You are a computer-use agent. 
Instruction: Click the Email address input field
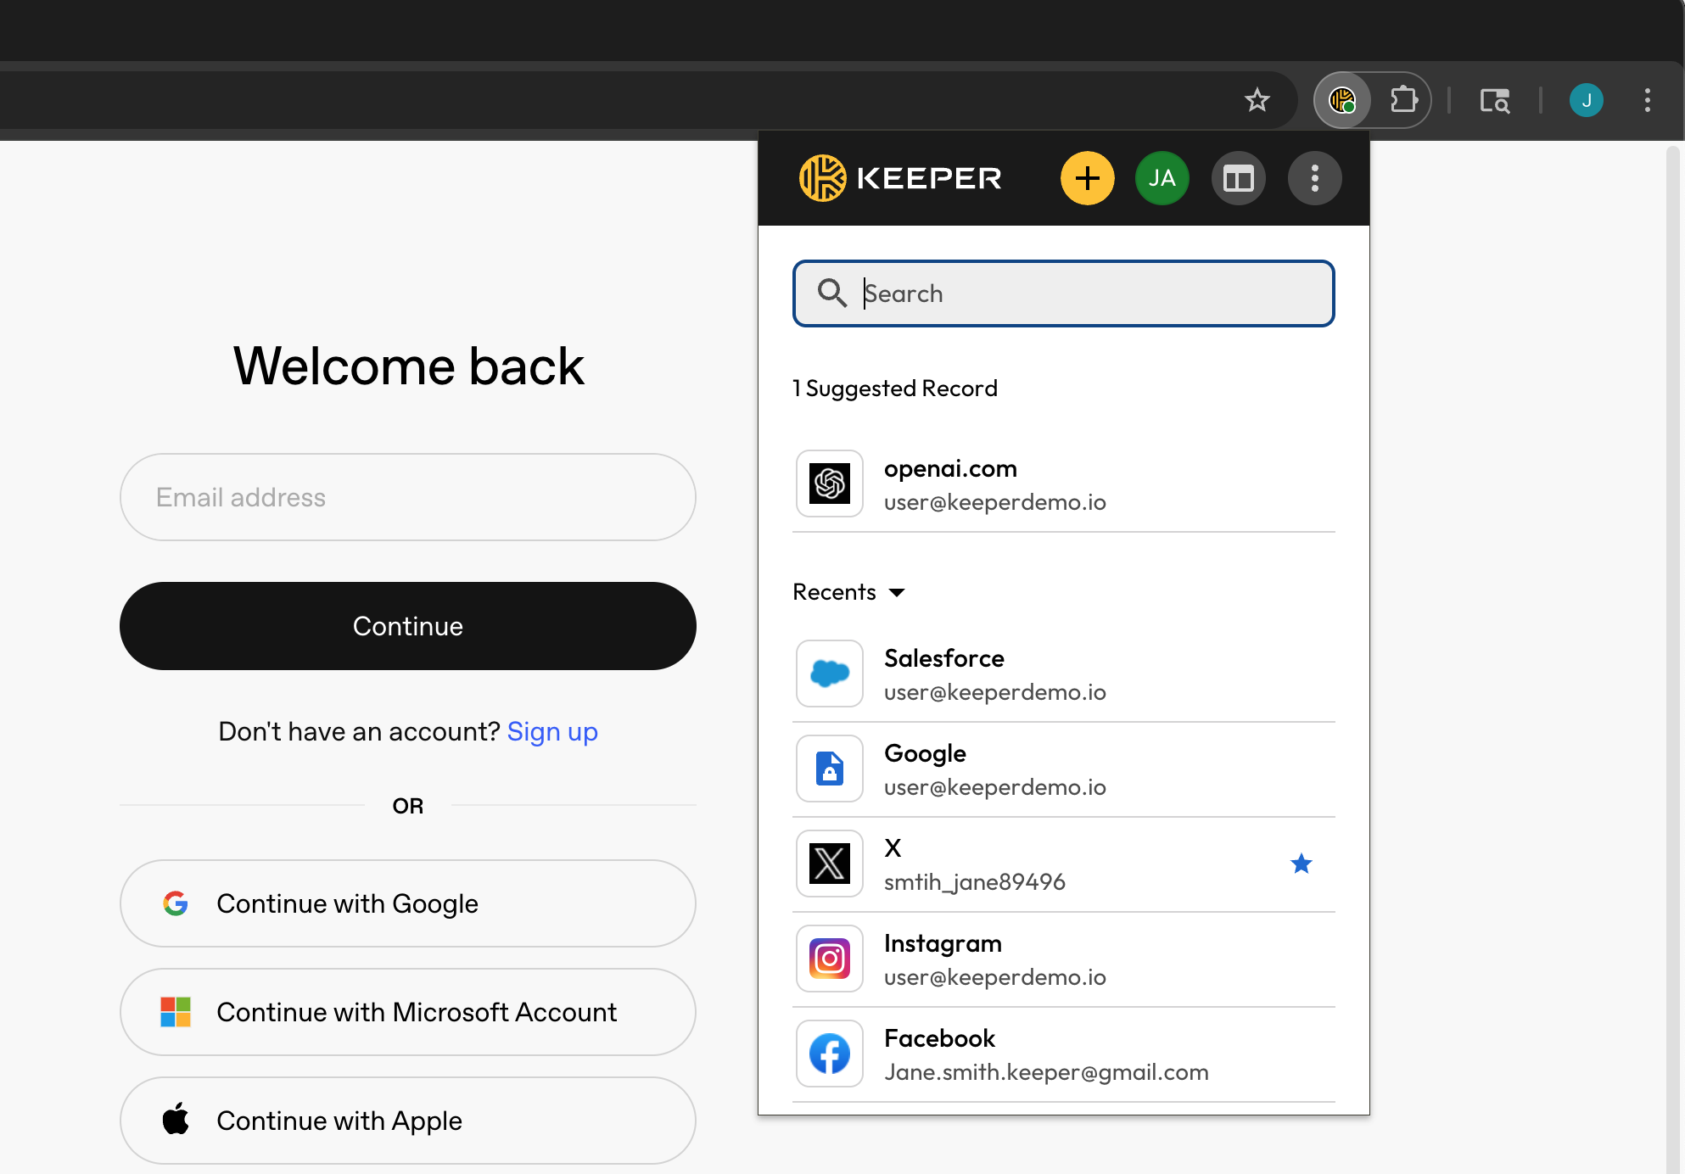click(x=408, y=497)
